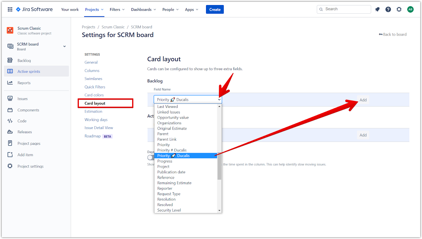Click the notifications icon in the header

pos(377,9)
